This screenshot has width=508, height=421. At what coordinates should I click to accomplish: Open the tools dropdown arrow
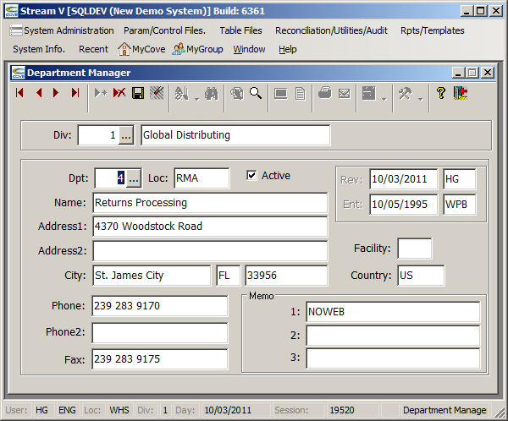[421, 99]
